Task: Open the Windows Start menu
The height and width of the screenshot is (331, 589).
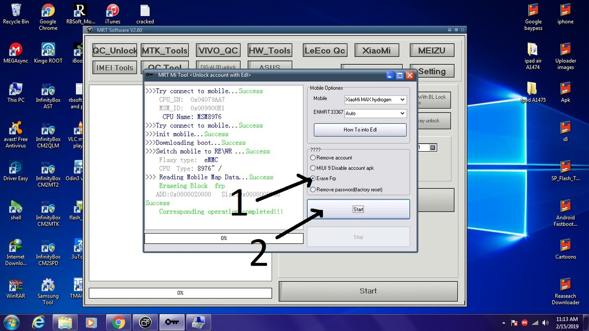Action: [11, 322]
